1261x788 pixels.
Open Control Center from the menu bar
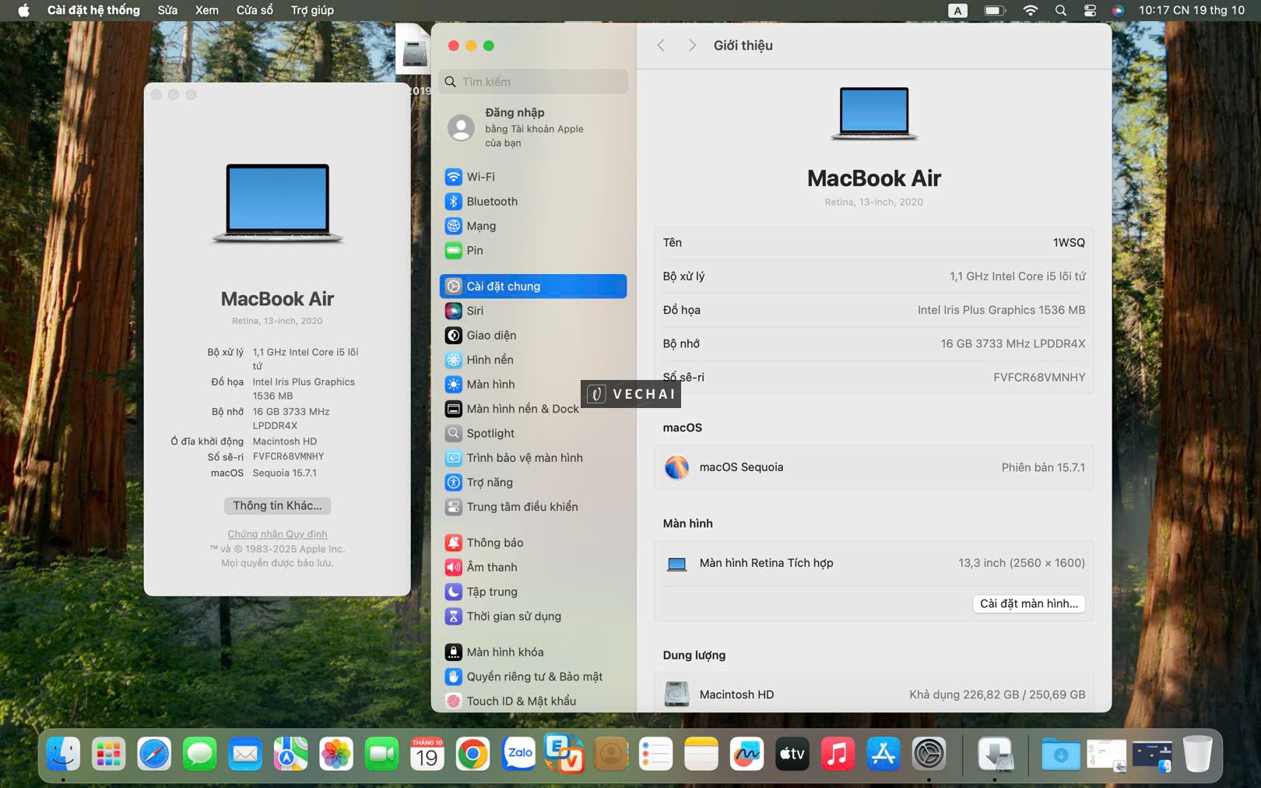click(1090, 10)
